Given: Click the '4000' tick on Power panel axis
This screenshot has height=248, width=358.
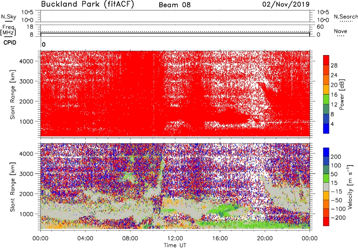Looking at the screenshot, I should 26,61.
